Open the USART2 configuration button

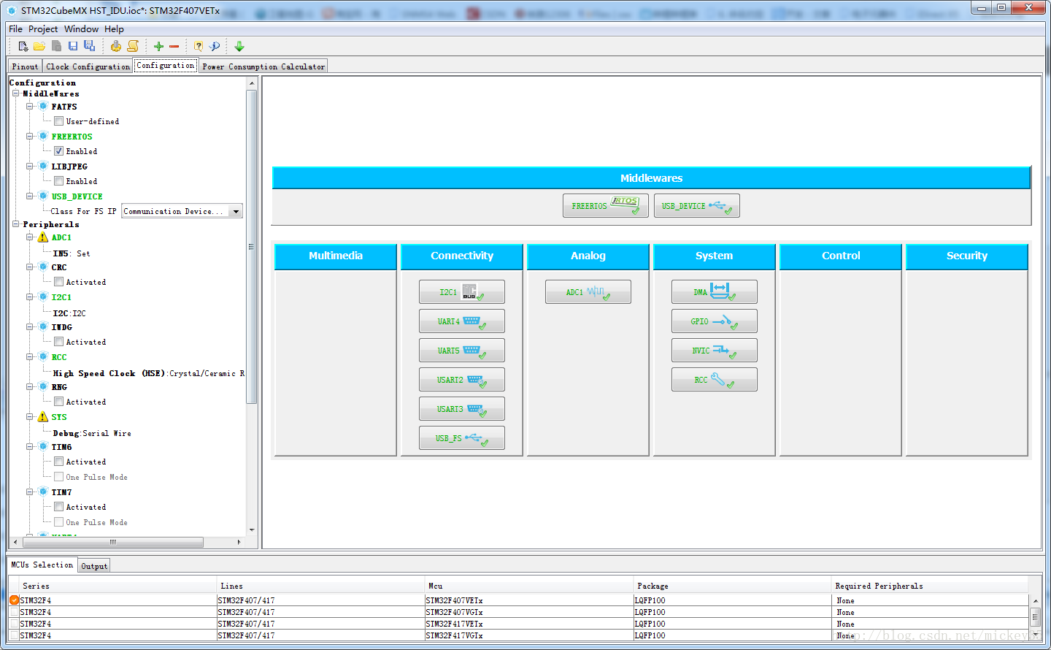(x=462, y=380)
